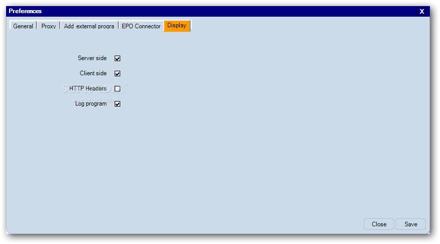The image size is (440, 244).
Task: Click the Close button at bottom
Action: [379, 224]
